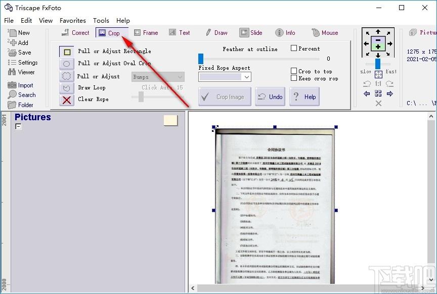Click the Help button in crop panel
Viewport: 437px width, 294px height.
(x=304, y=96)
